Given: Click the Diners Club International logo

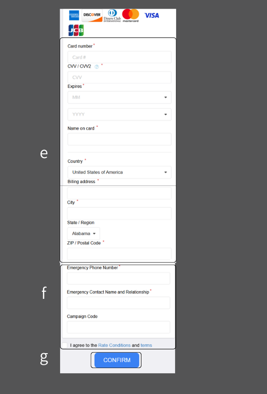Looking at the screenshot, I should pyautogui.click(x=112, y=15).
